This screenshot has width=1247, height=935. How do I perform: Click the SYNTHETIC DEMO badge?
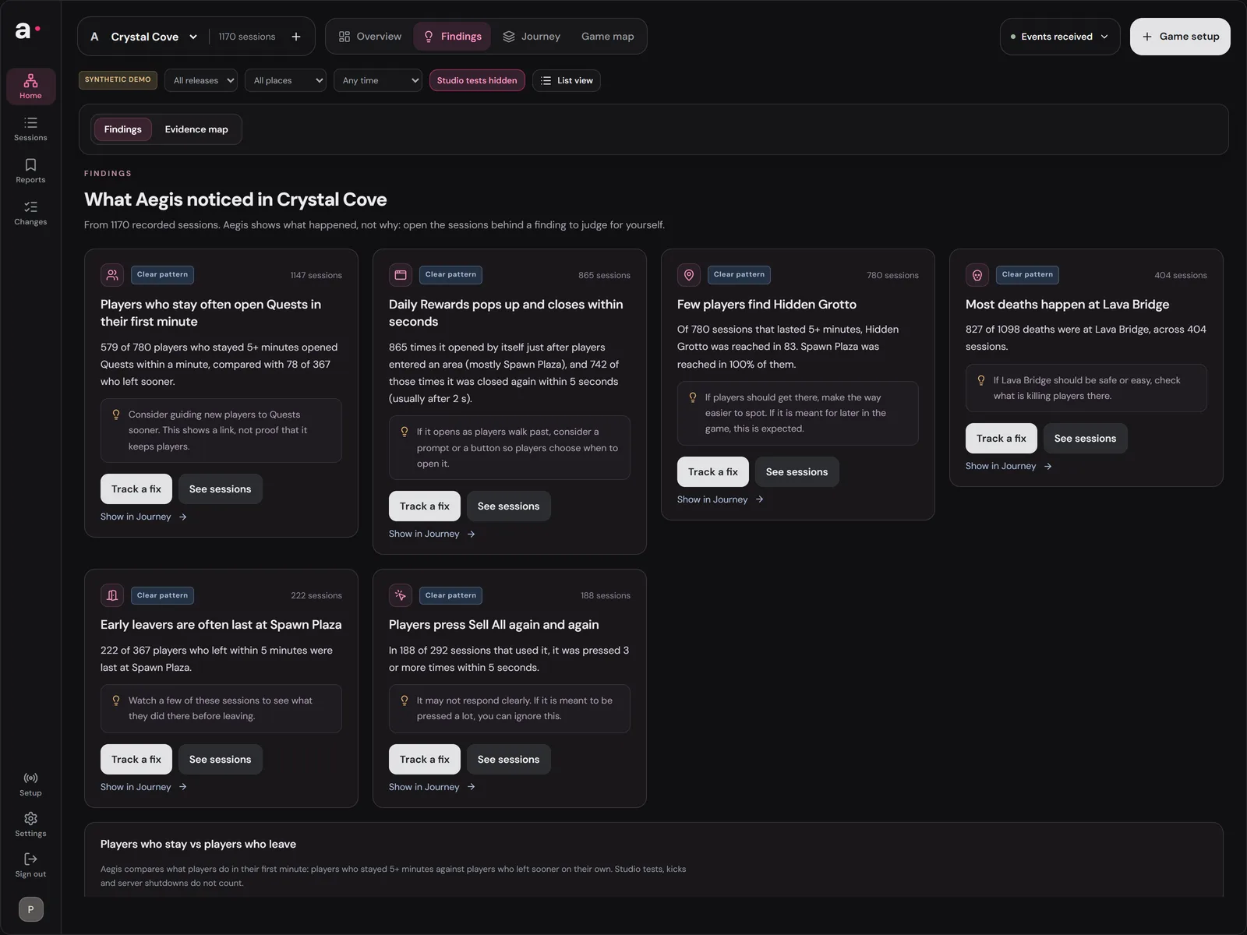coord(118,80)
